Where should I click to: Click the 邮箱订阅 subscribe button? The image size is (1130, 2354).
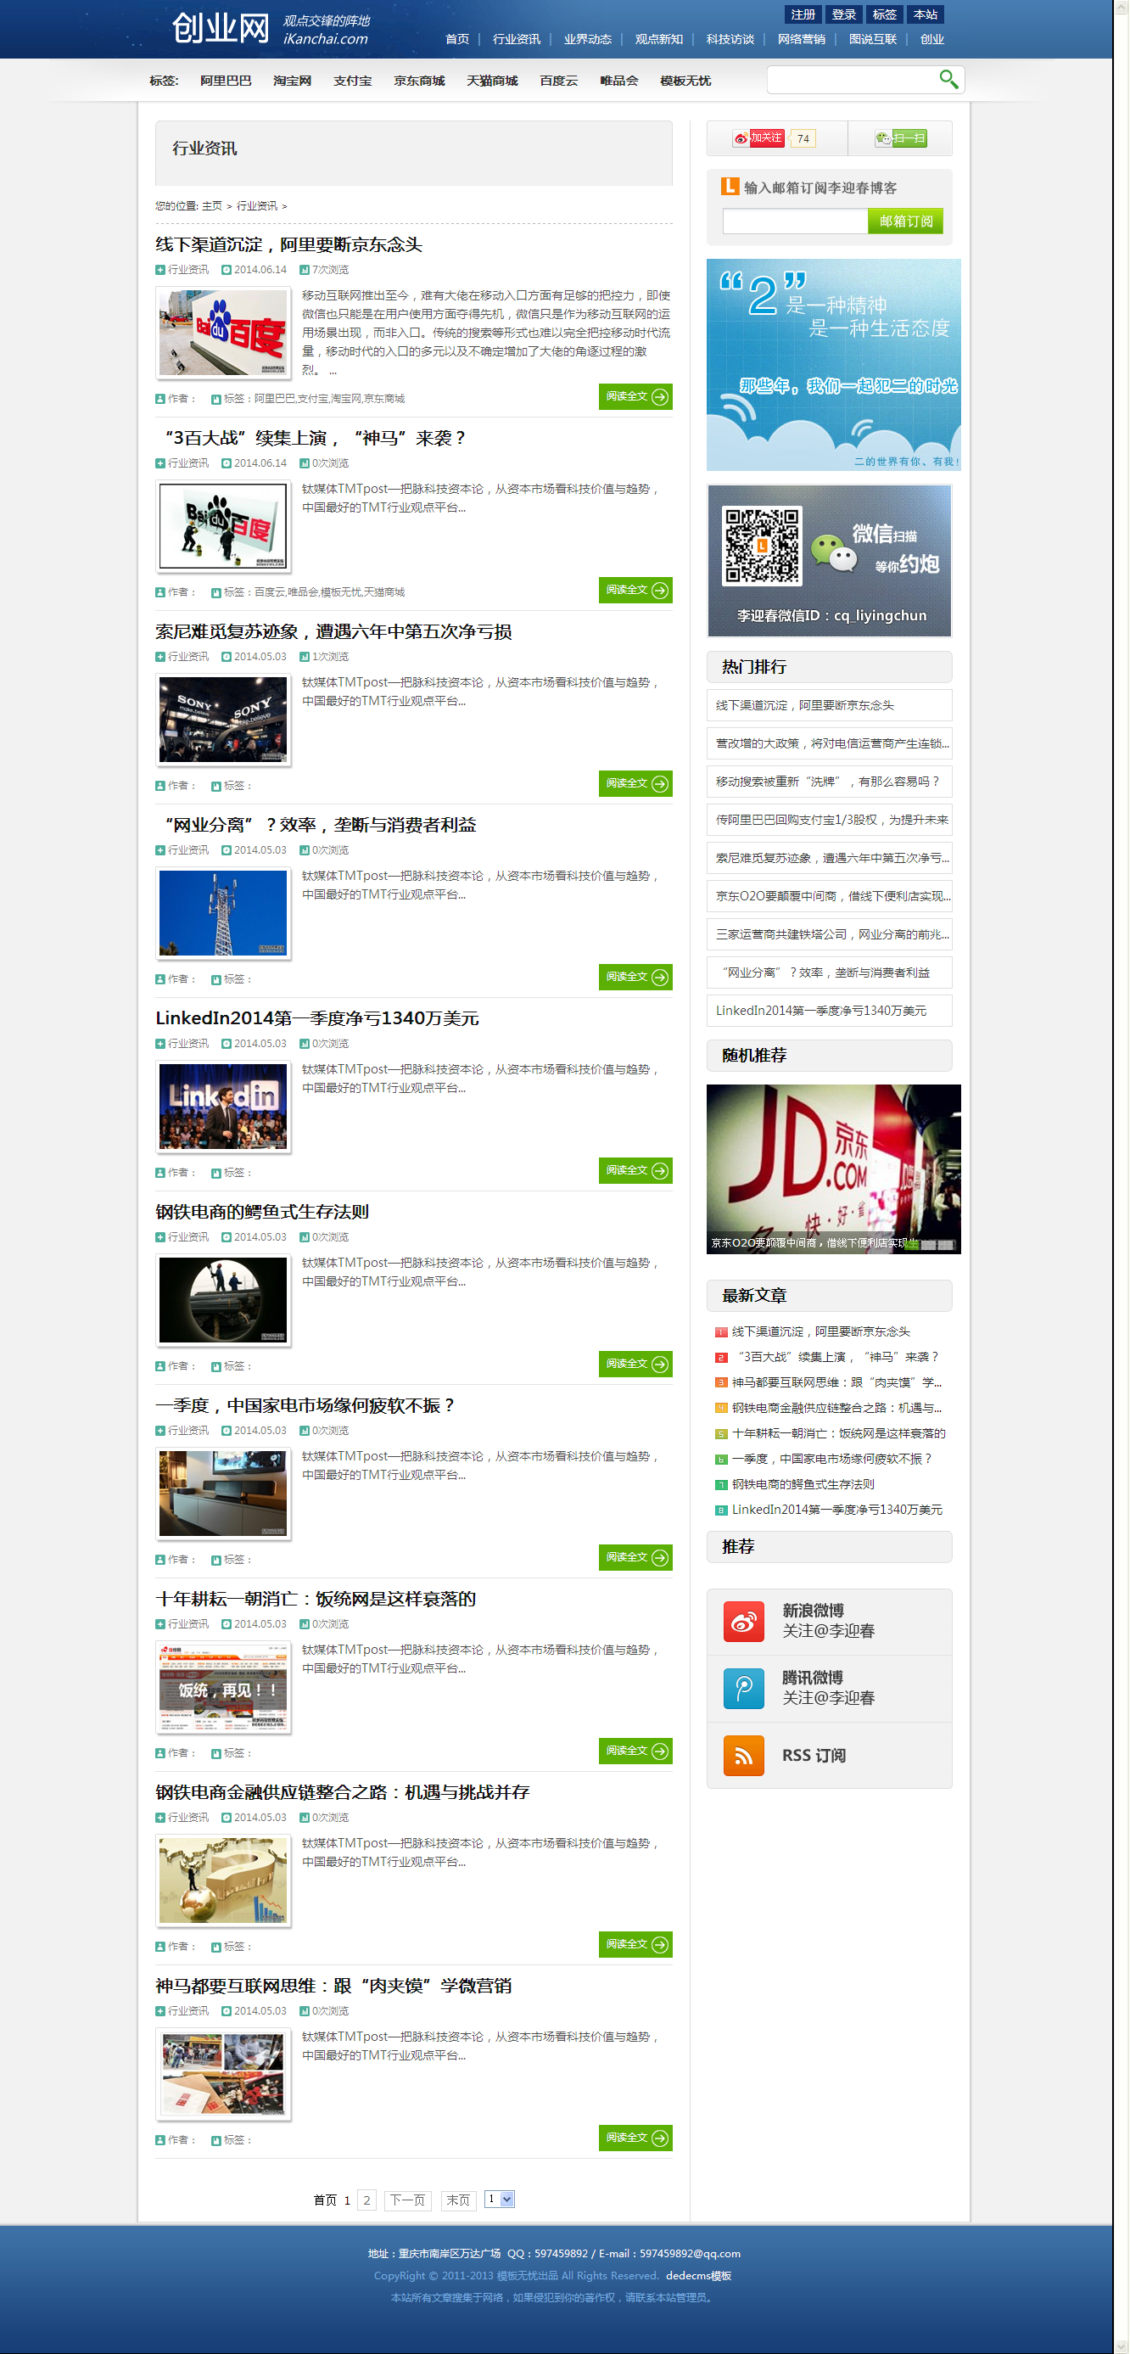(x=904, y=221)
